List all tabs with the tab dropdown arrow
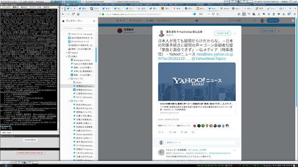This screenshot has width=298, height=167. 295,8
